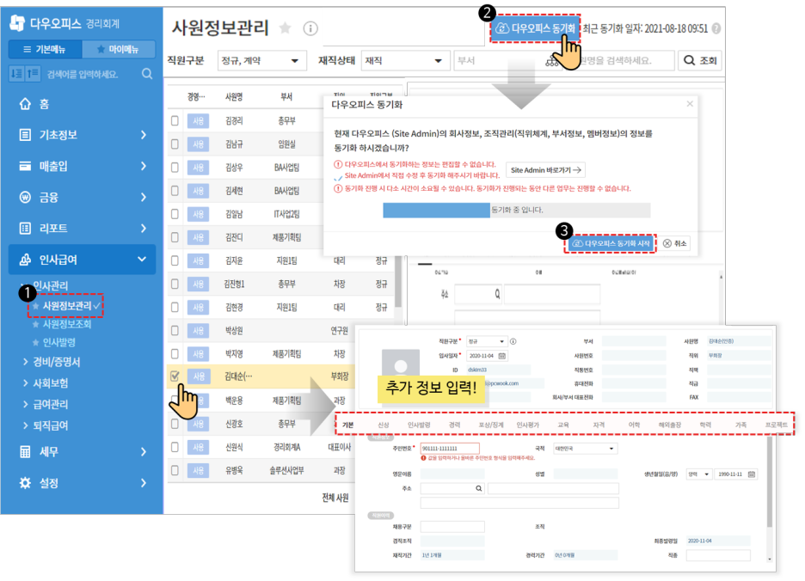Click the 설정 gear icon

[x=25, y=483]
